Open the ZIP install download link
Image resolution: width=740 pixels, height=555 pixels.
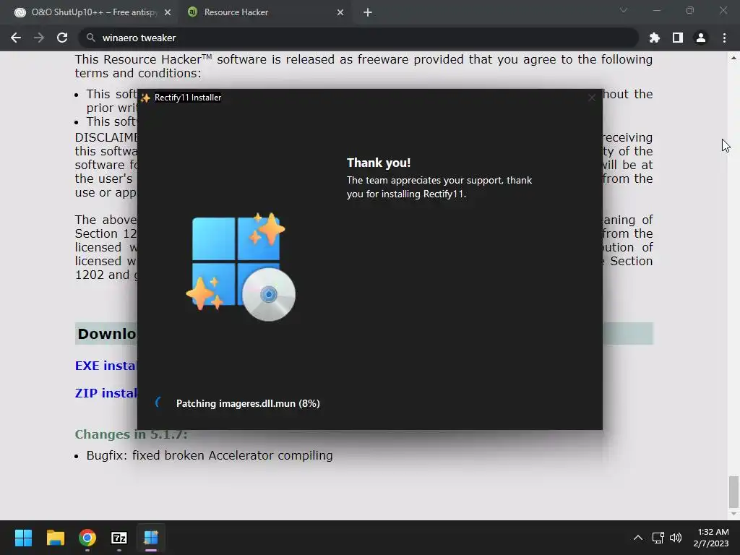(106, 393)
